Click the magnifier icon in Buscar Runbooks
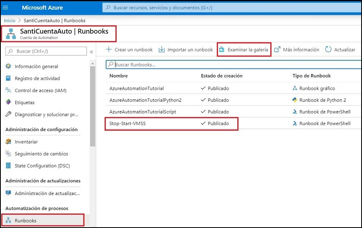362x228 pixels. coord(111,64)
